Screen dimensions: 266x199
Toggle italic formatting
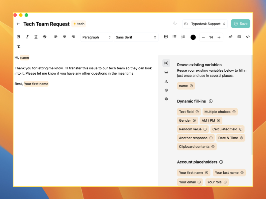point(27,37)
